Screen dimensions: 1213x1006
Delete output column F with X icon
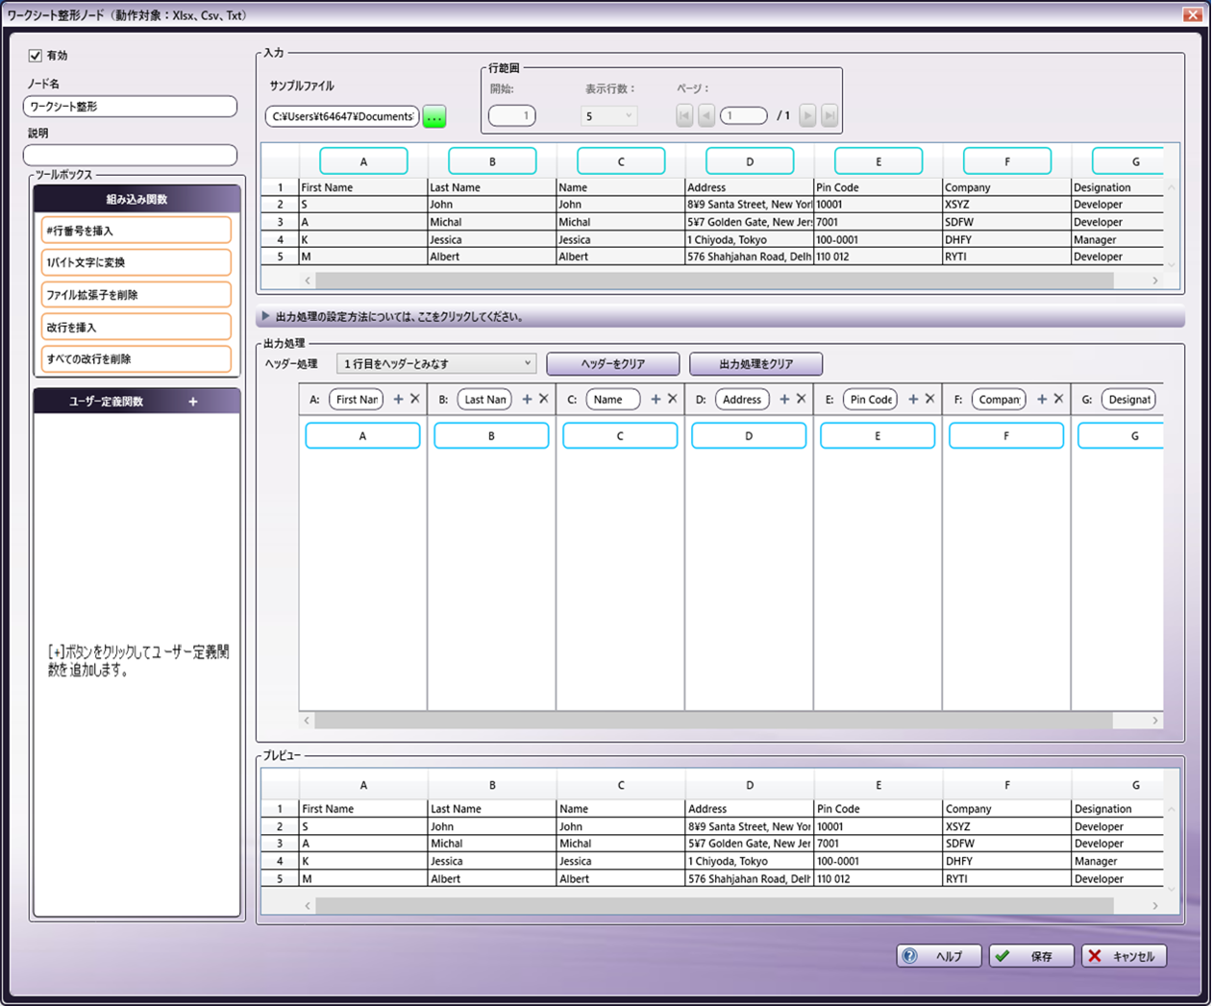pyautogui.click(x=1059, y=399)
